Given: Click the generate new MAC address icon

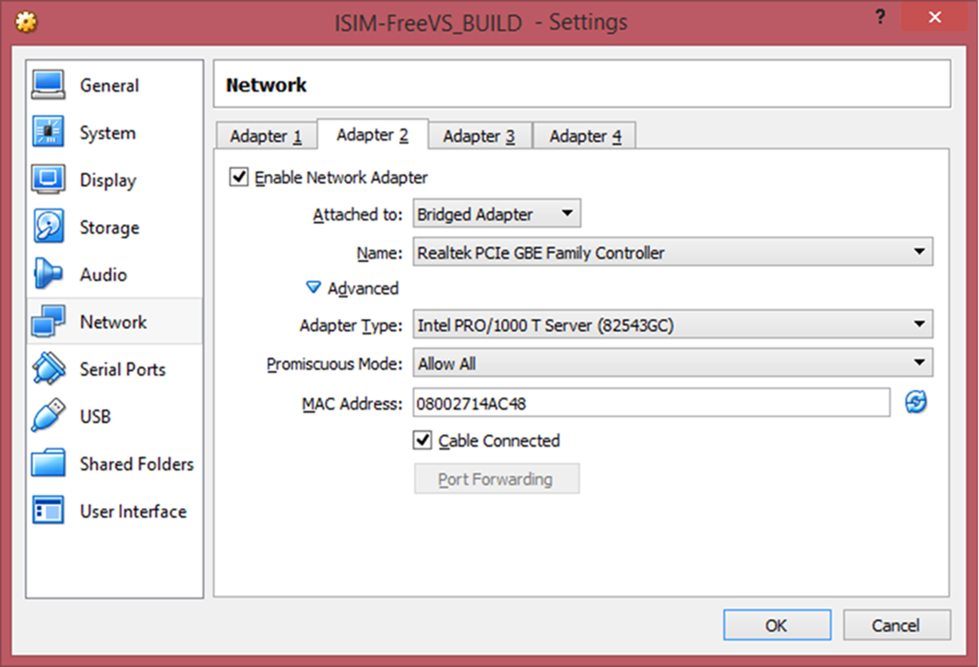Looking at the screenshot, I should pyautogui.click(x=916, y=403).
